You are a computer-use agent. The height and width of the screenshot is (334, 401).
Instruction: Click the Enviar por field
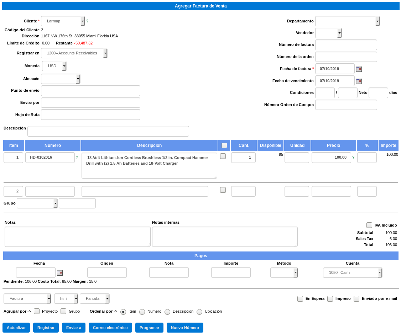tap(90, 103)
